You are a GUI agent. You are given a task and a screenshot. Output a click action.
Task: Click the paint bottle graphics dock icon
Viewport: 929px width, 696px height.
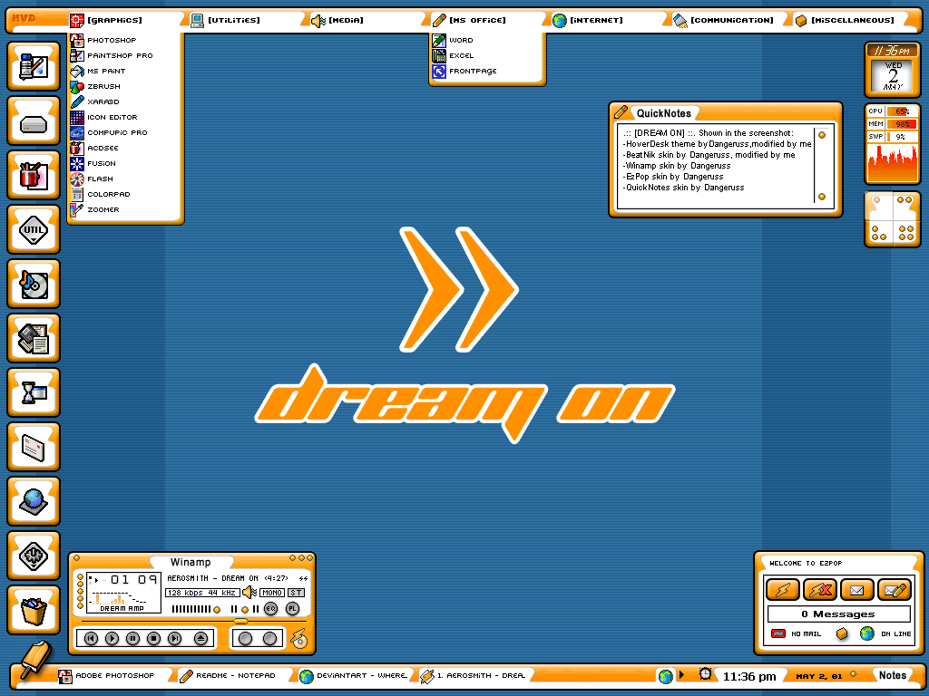[x=34, y=66]
